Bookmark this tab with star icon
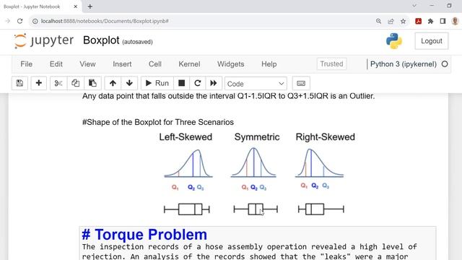Screen dimensions: 462x260 coord(403,21)
